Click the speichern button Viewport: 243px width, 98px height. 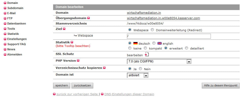click(61, 86)
